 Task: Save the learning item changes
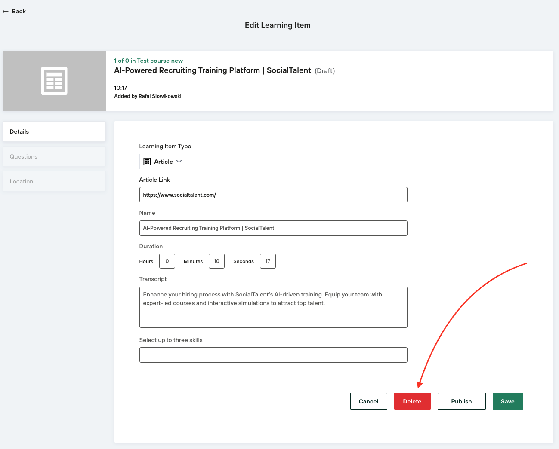[507, 401]
